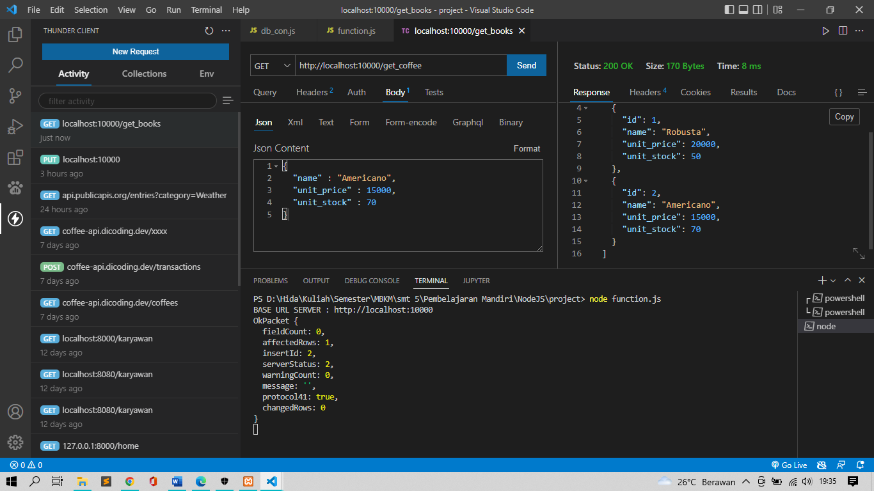
Task: Start Go Live server
Action: [x=789, y=465]
